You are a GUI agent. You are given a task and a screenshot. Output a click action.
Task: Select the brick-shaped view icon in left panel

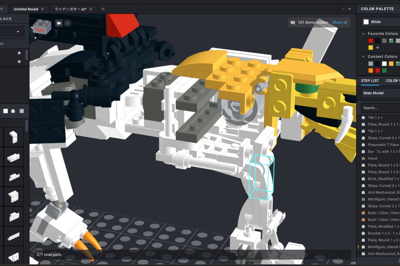click(x=13, y=111)
